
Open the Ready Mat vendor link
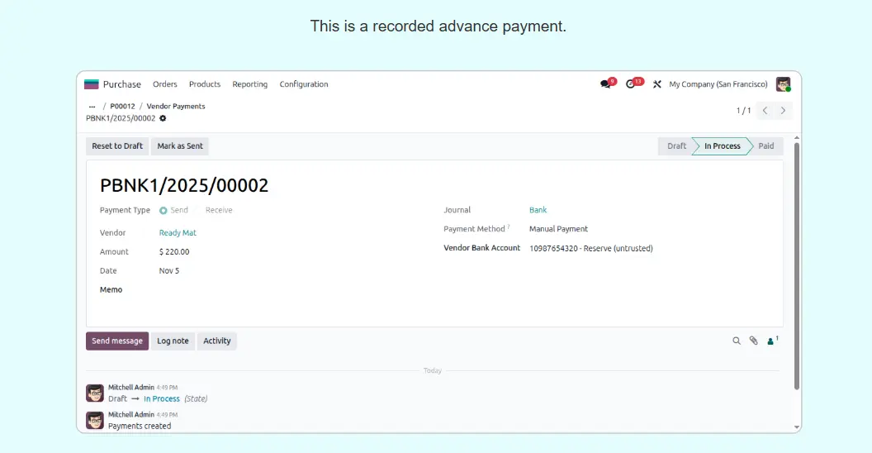(x=178, y=233)
